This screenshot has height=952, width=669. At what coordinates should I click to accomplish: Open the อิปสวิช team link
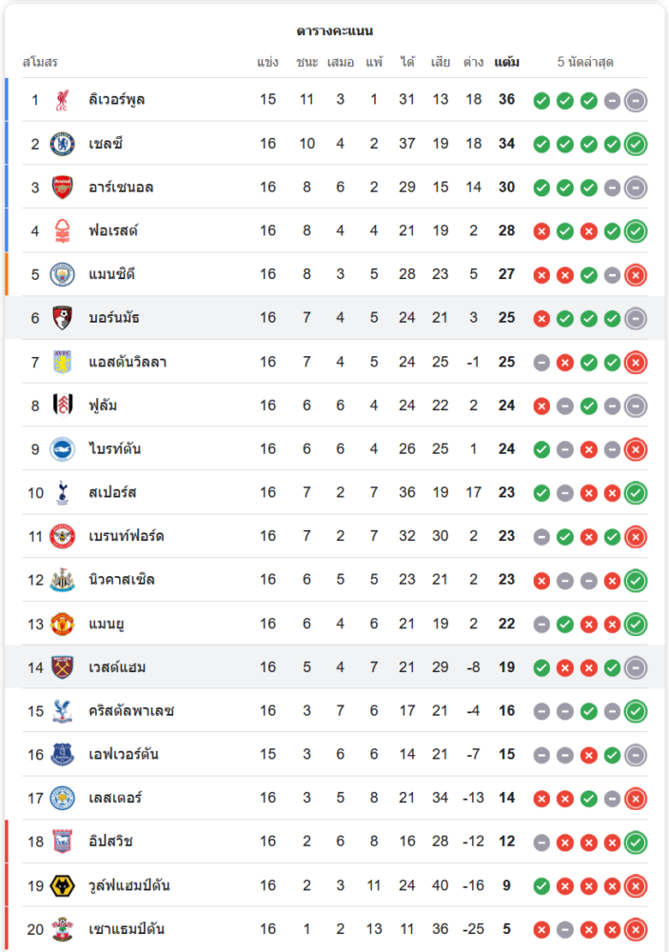click(109, 842)
